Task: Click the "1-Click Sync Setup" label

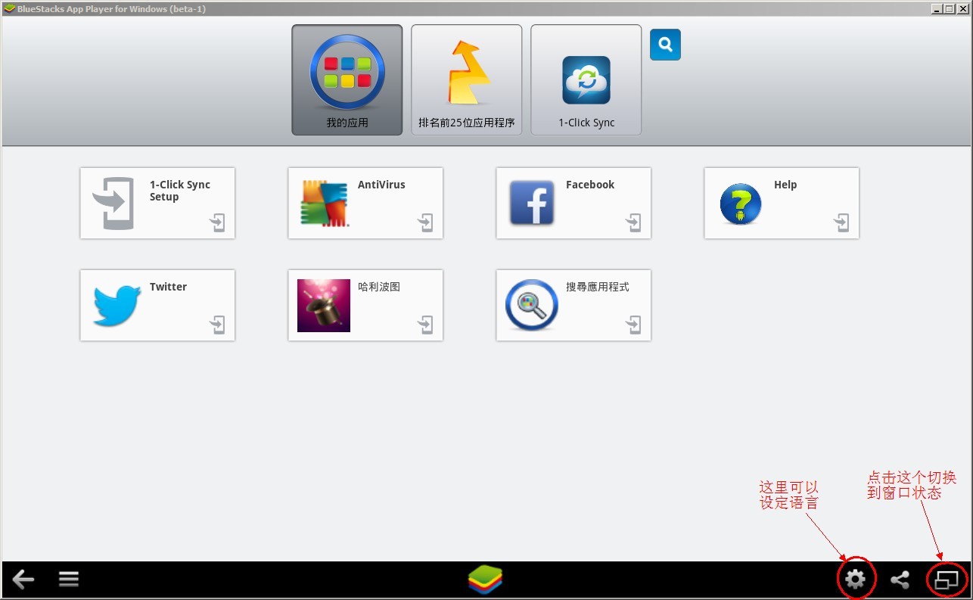Action: (179, 191)
